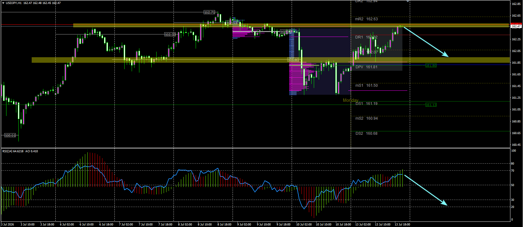This screenshot has height=227, width=523.
Task: Click 162.05 on the price scale
Action: click(x=516, y=51)
